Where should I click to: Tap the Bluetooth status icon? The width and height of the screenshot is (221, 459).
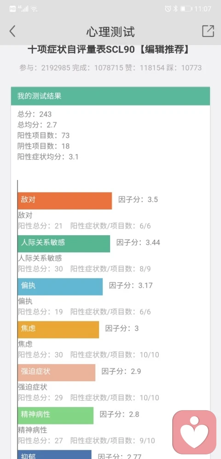[x=175, y=9]
